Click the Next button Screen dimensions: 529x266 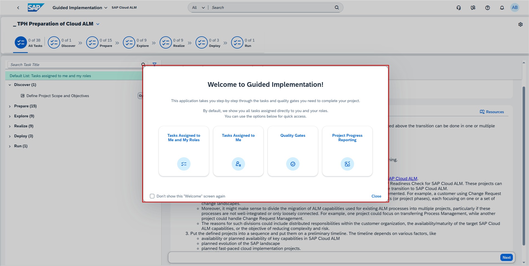click(506, 257)
